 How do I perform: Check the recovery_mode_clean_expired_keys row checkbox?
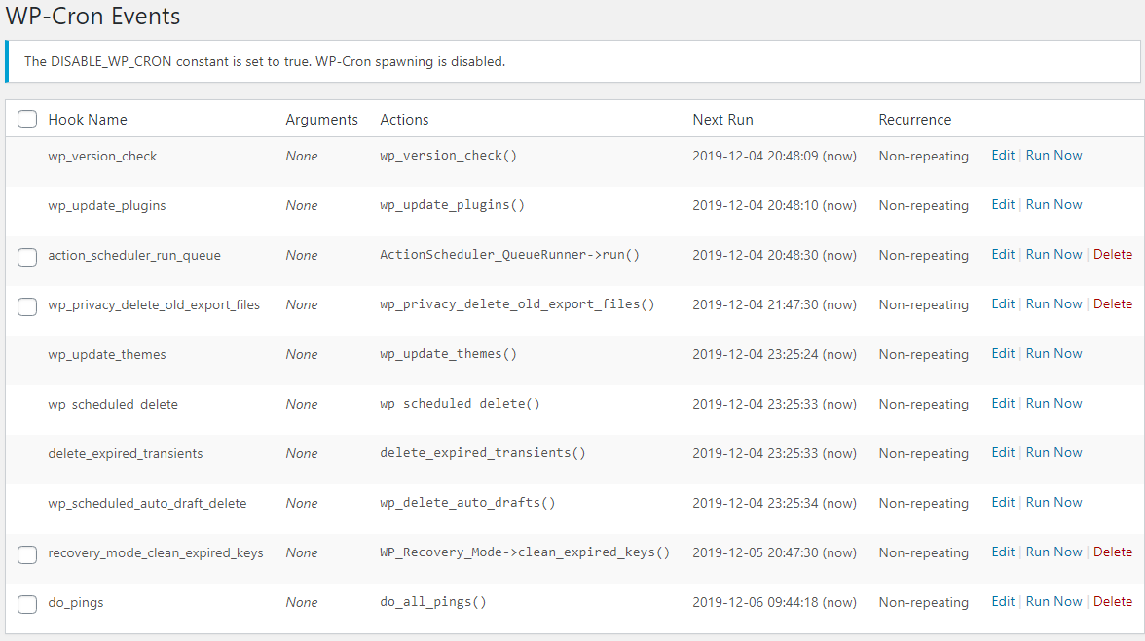click(x=27, y=554)
